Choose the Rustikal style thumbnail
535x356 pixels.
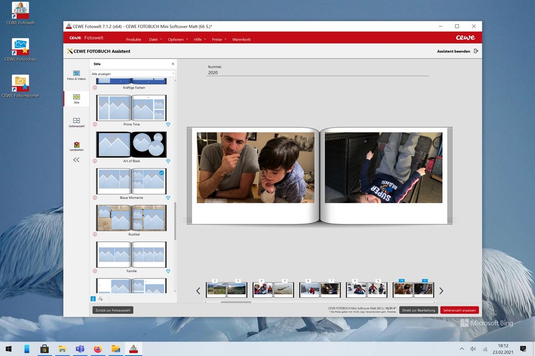tap(132, 218)
